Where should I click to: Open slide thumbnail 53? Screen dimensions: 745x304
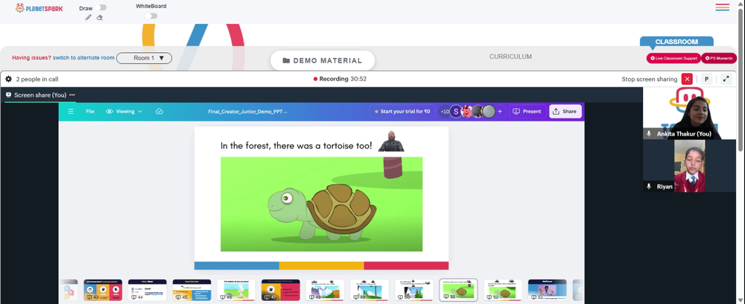pyautogui.click(x=548, y=290)
